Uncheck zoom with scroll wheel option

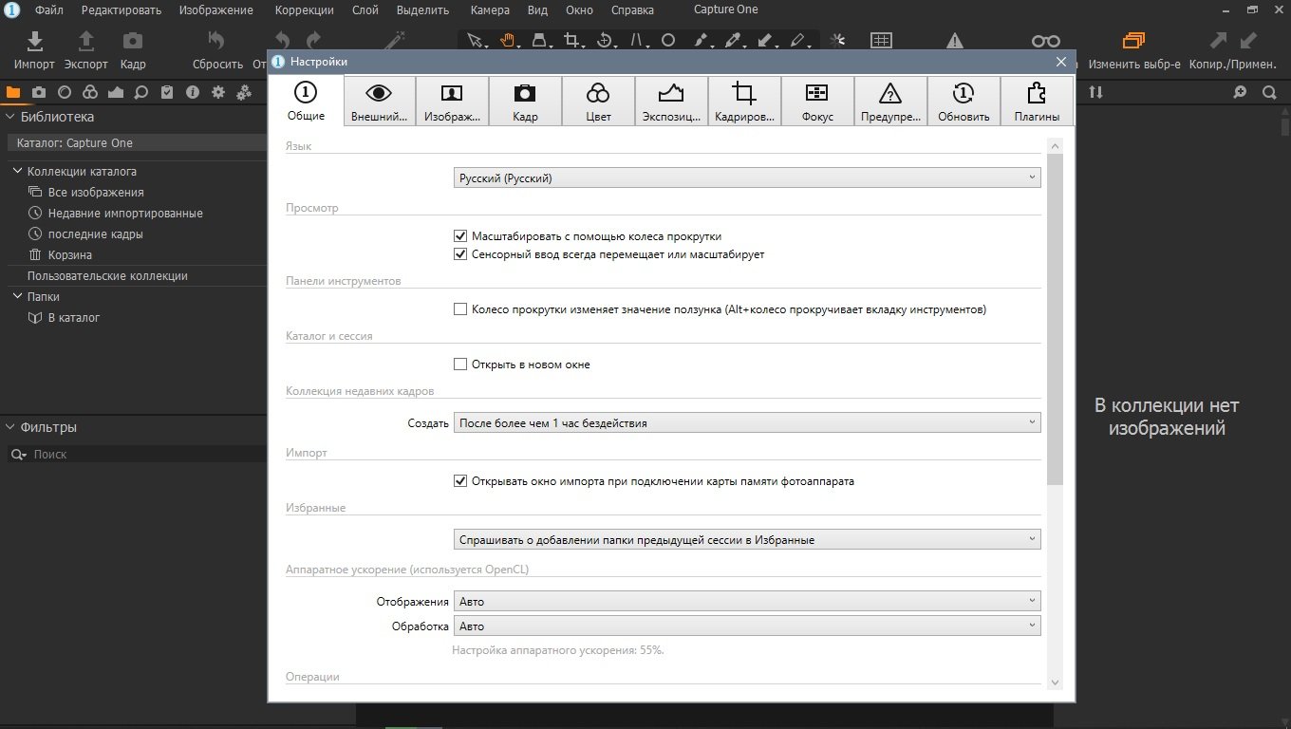click(460, 236)
